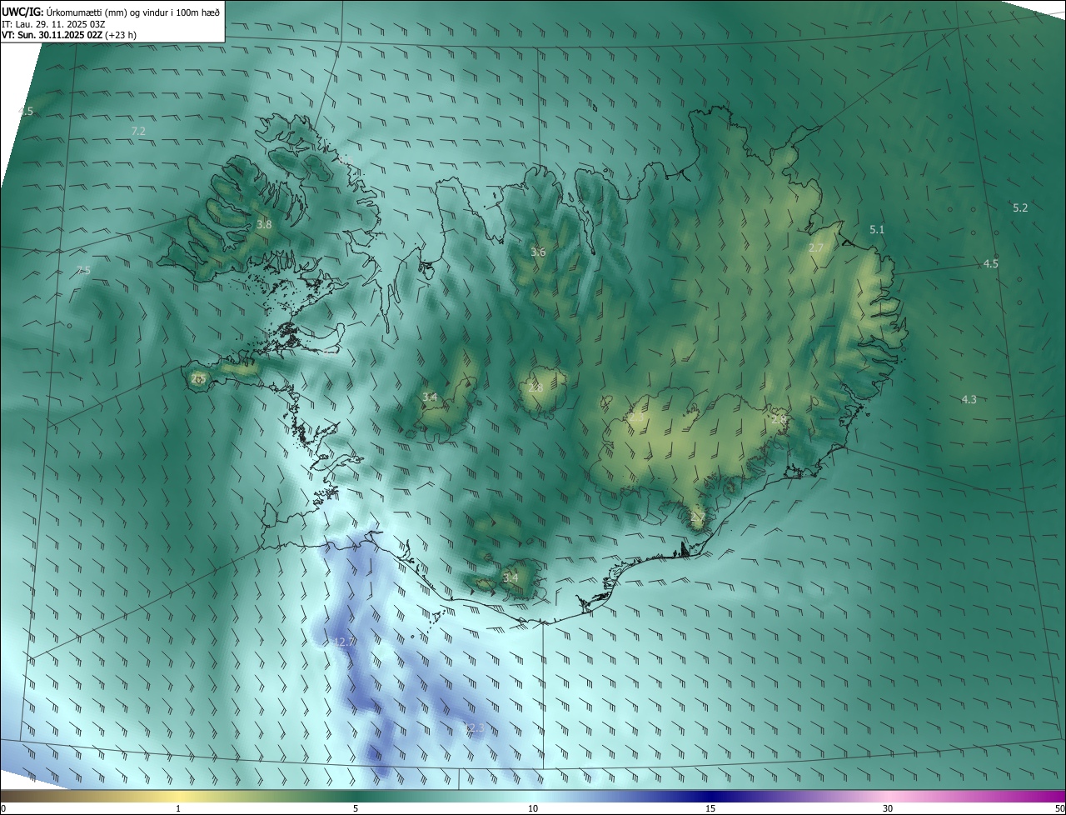Screen dimensions: 1066x815
Task: Click the 3.8 value over the Westfjords
Action: pos(264,225)
